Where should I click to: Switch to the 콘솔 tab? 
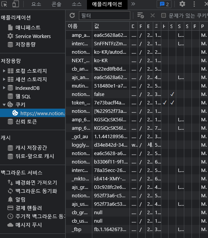coord(57,4)
